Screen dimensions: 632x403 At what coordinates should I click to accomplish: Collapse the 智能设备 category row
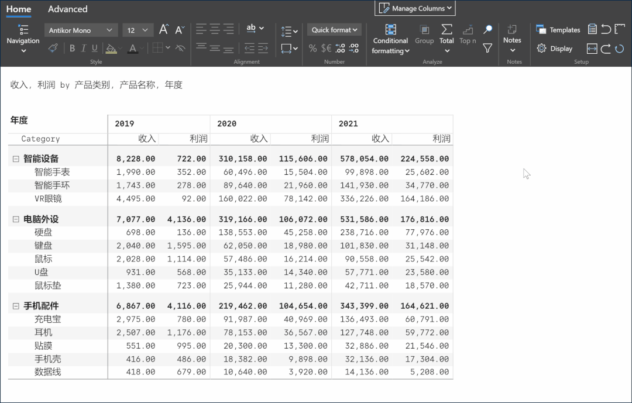16,159
